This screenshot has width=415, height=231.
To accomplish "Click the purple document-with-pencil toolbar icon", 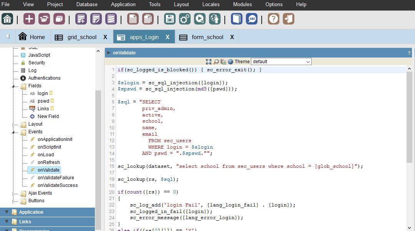I will (x=96, y=19).
